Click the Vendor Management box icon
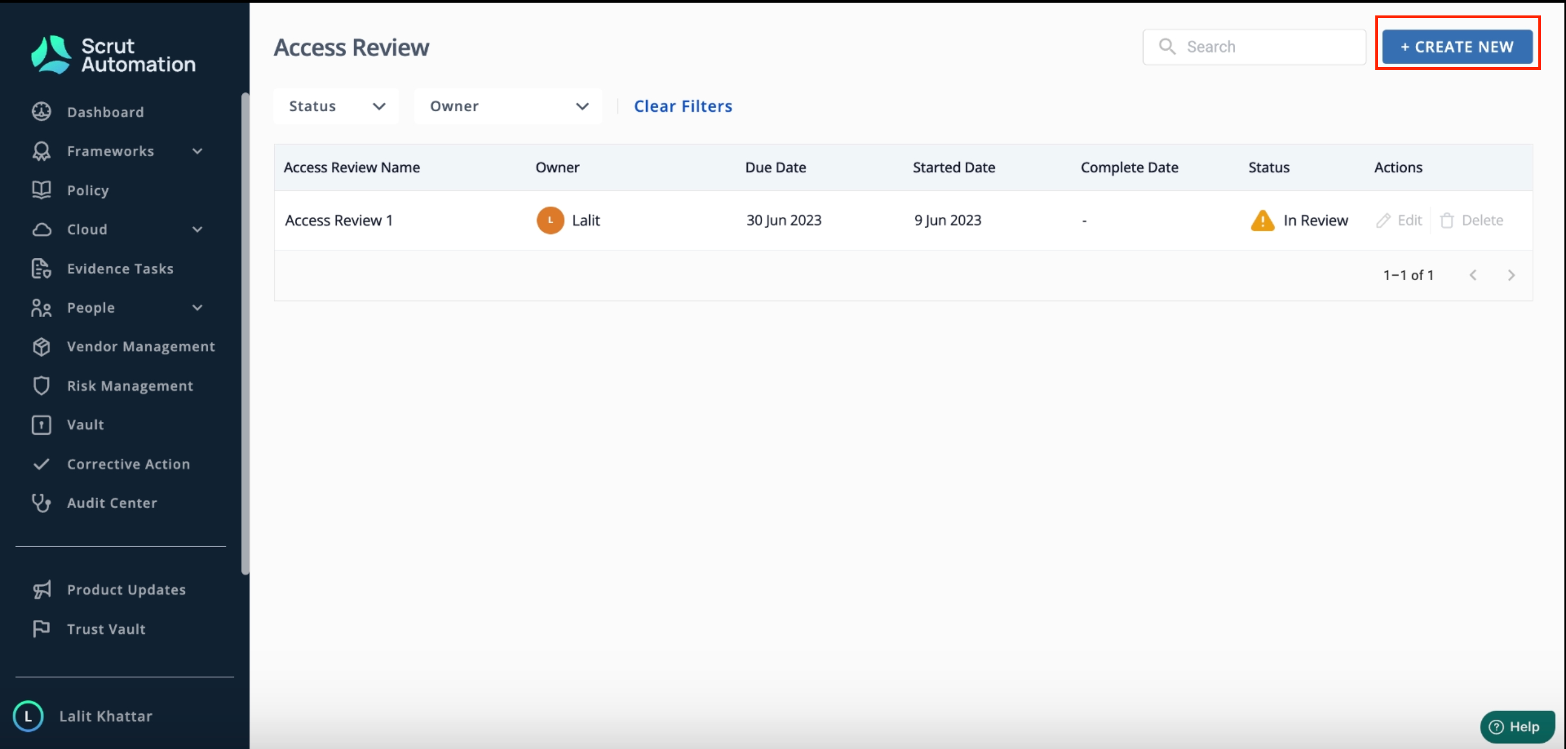This screenshot has width=1566, height=749. (x=42, y=347)
